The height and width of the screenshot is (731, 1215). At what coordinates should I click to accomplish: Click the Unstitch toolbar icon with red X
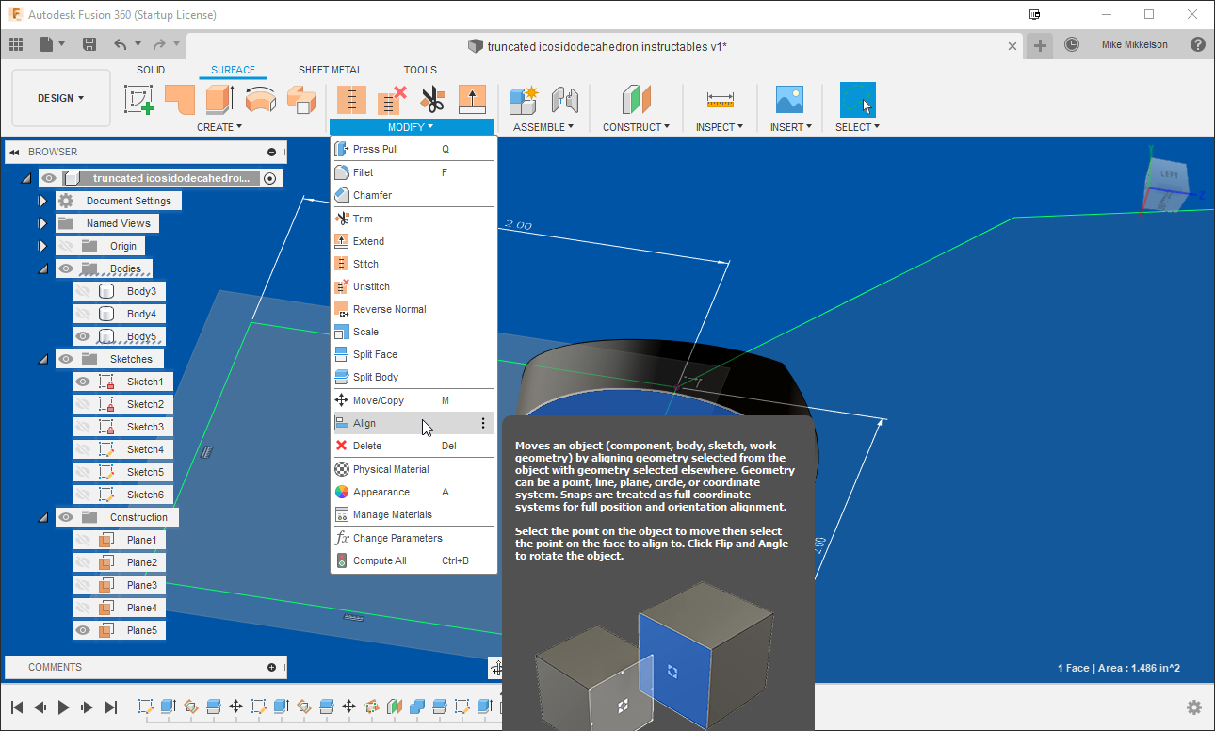click(x=392, y=99)
